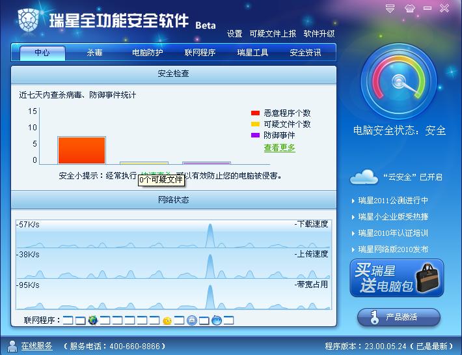Go to the 安全资讯 tab
Image resolution: width=462 pixels, height=355 pixels.
tap(305, 53)
